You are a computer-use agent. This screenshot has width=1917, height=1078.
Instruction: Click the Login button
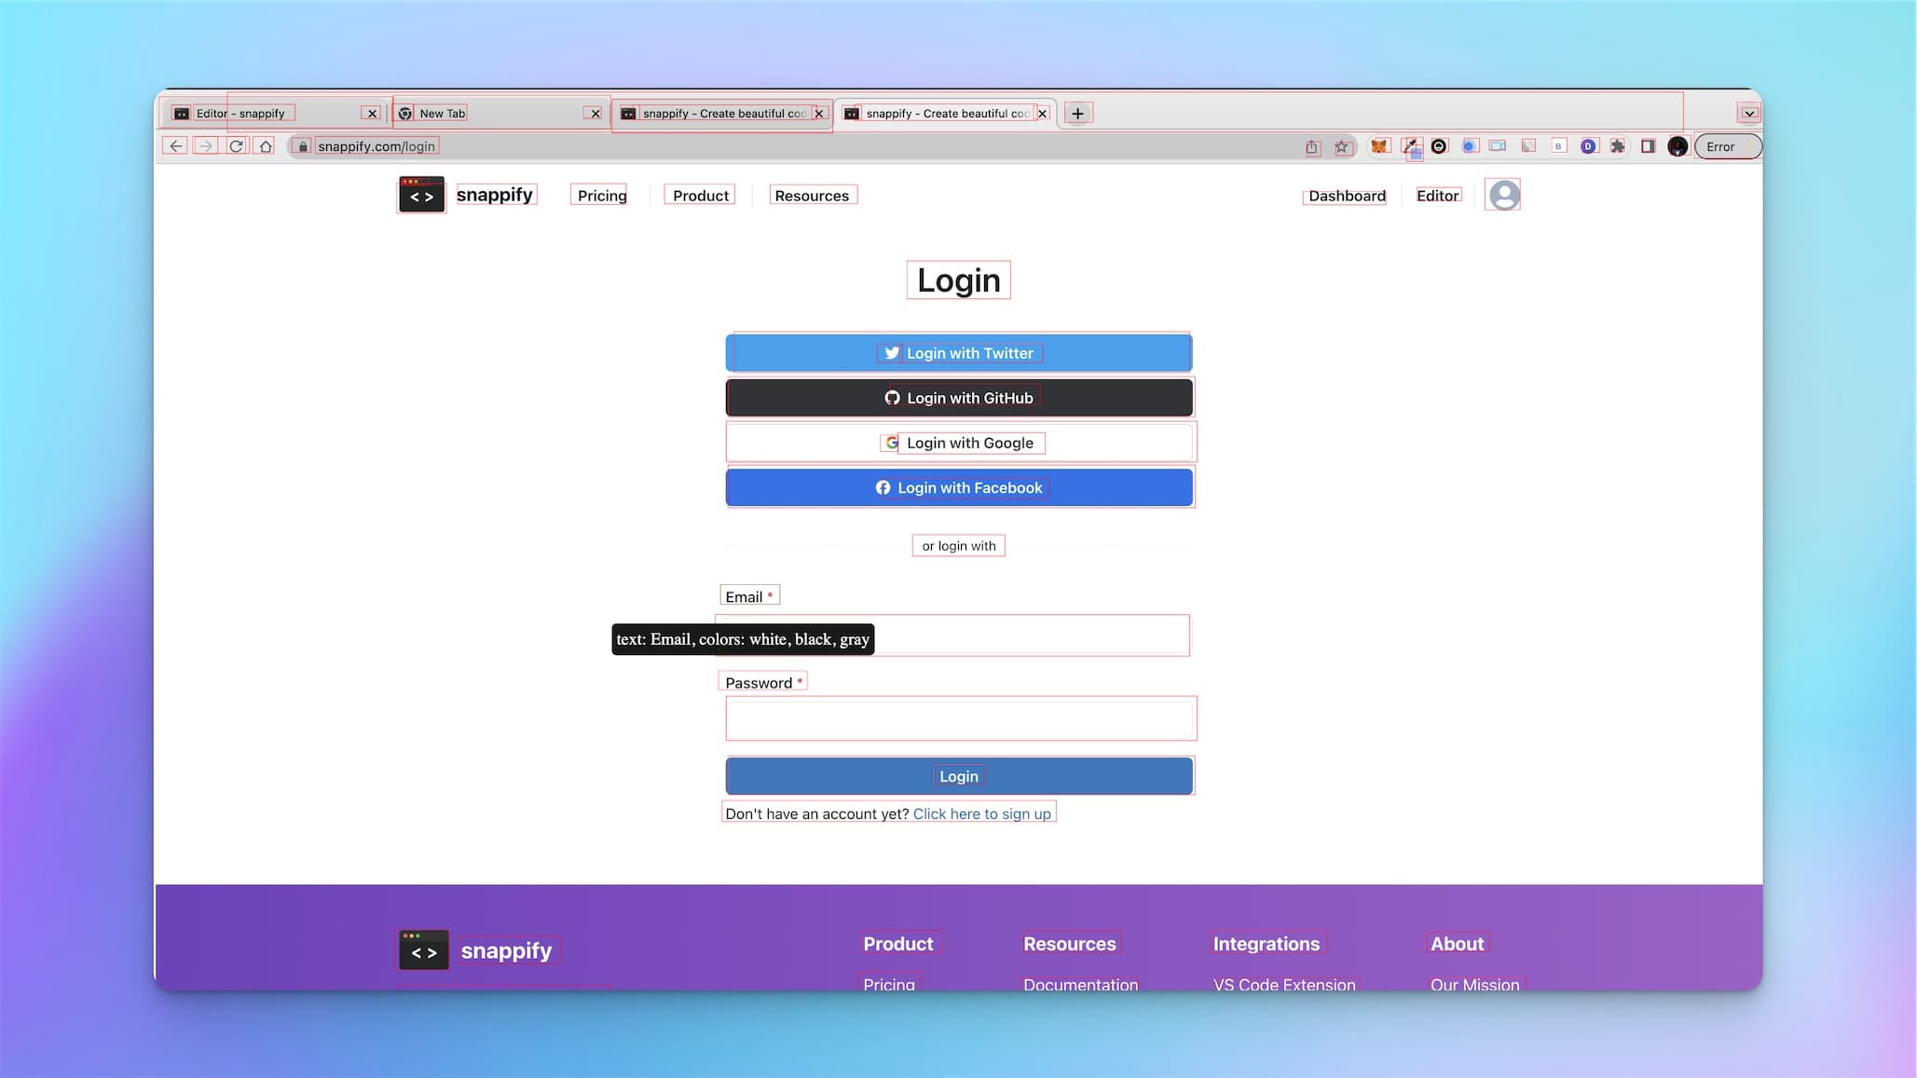tap(958, 775)
